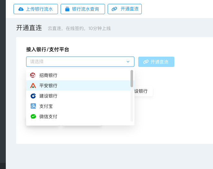Choose 支付宝 option

(x=78, y=106)
